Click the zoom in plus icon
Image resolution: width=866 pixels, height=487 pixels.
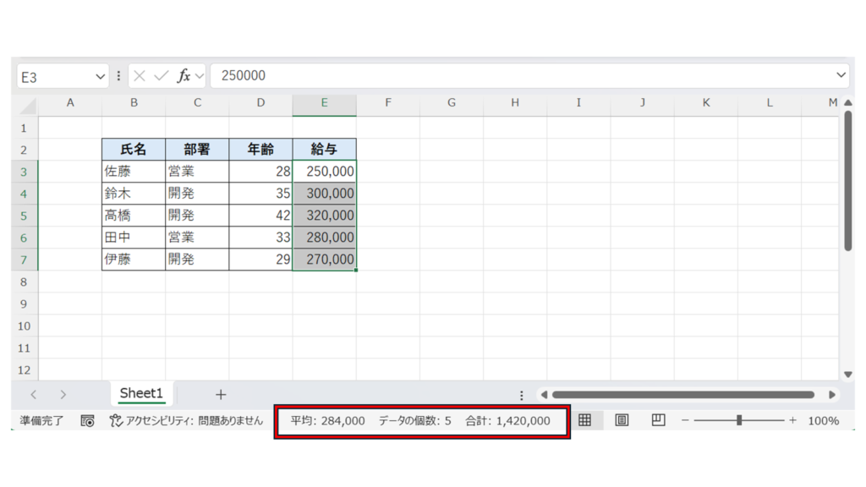(x=792, y=421)
